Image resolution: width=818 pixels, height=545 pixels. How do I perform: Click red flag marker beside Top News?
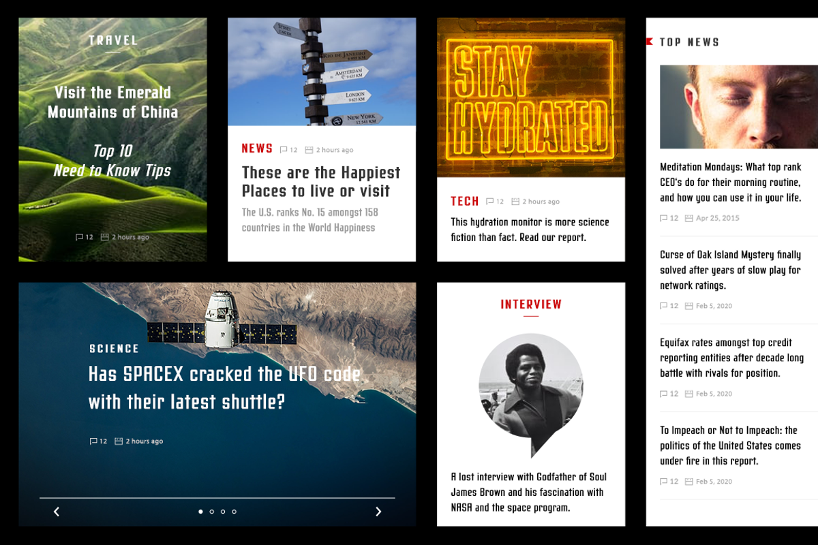(x=649, y=42)
